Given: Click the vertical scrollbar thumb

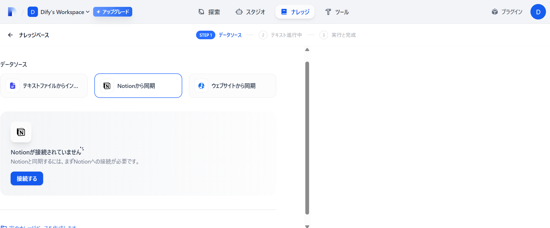Looking at the screenshot, I should coord(307,138).
